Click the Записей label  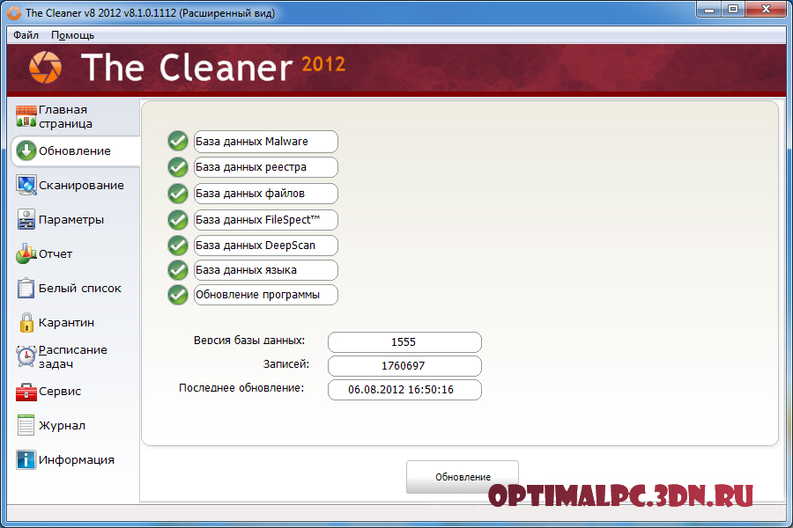click(x=285, y=363)
